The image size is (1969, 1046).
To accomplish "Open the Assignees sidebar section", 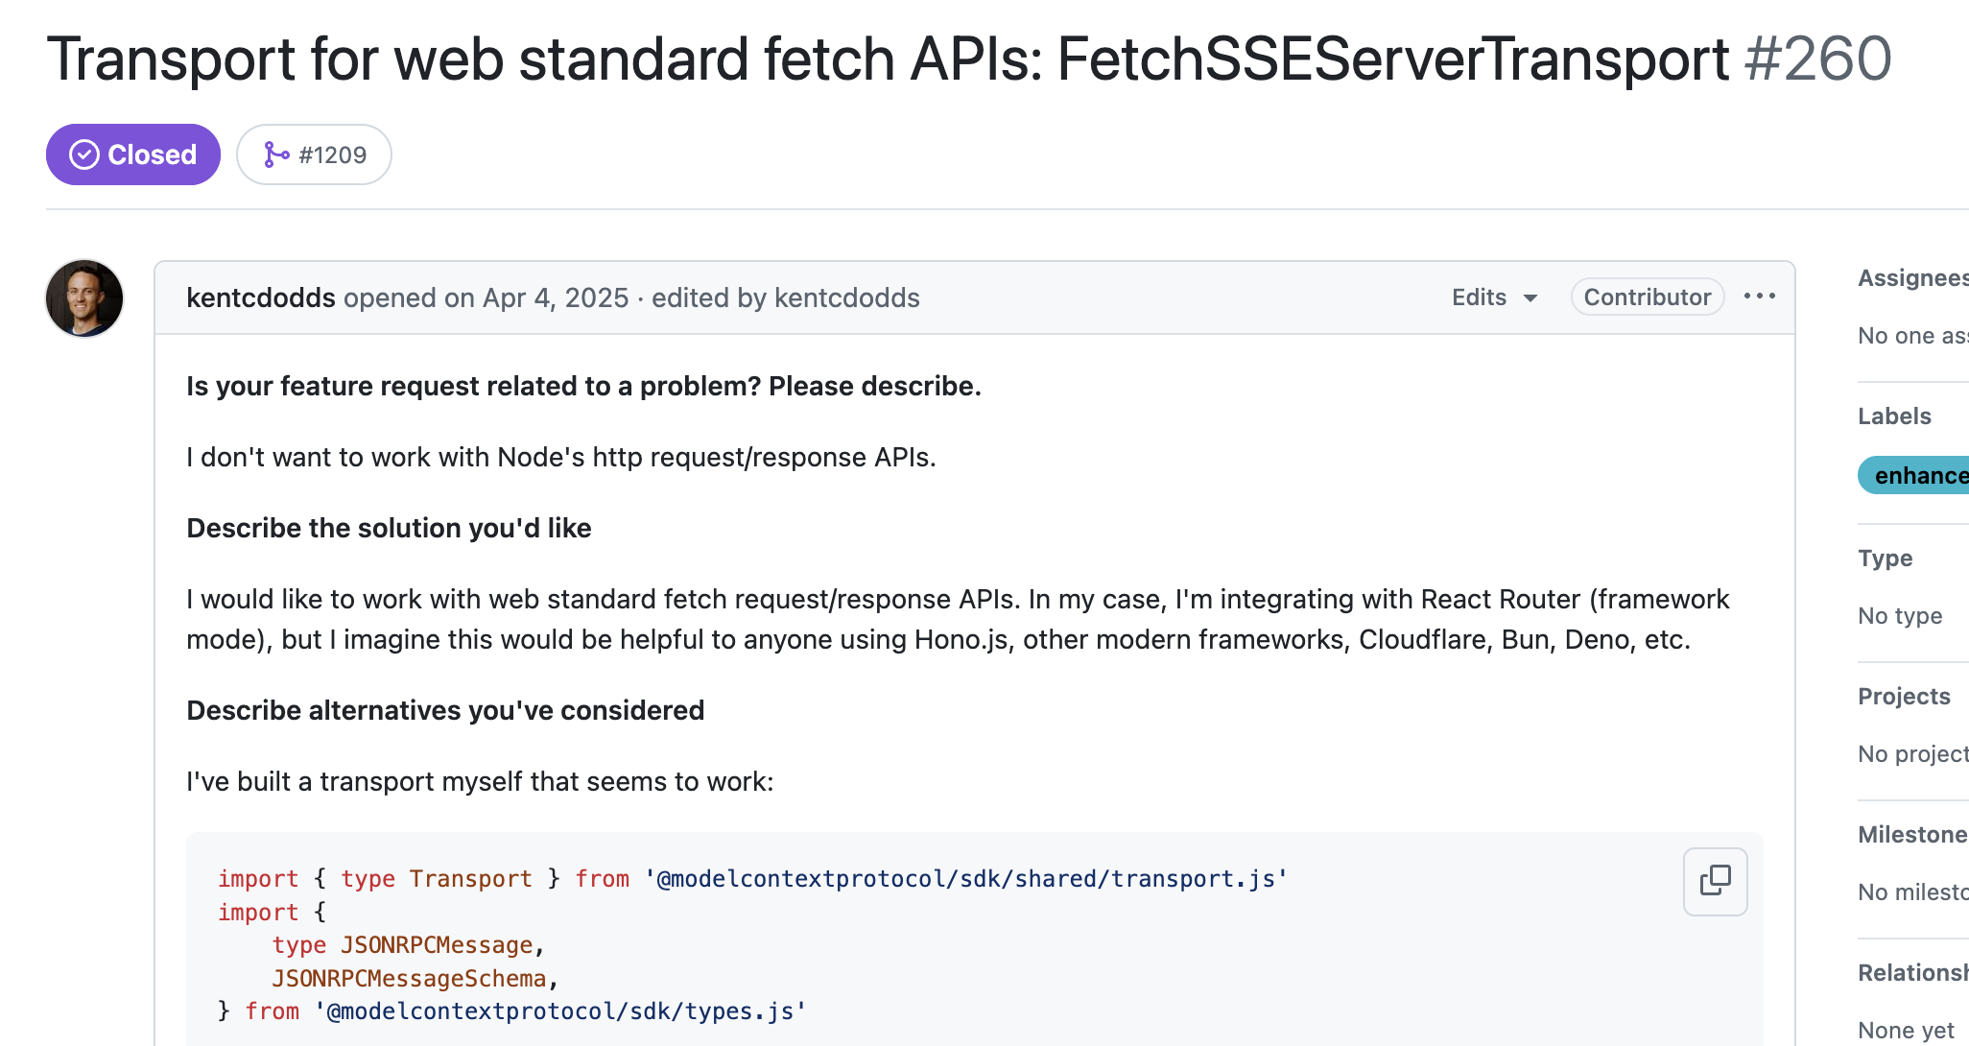I will (x=1911, y=278).
